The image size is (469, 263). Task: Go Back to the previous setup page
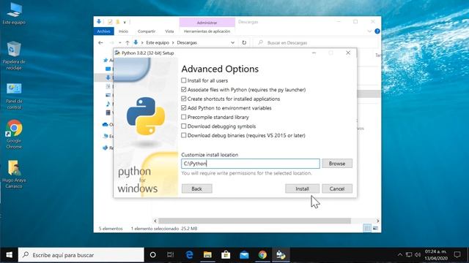click(x=196, y=188)
